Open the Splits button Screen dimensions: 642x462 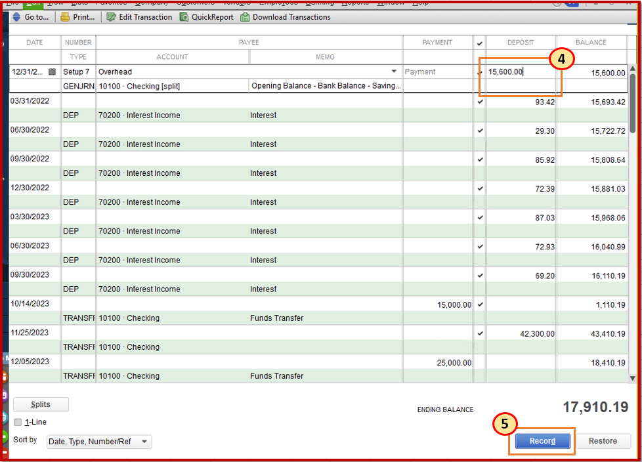(41, 405)
